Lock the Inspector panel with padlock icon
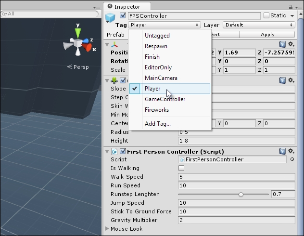 click(291, 6)
